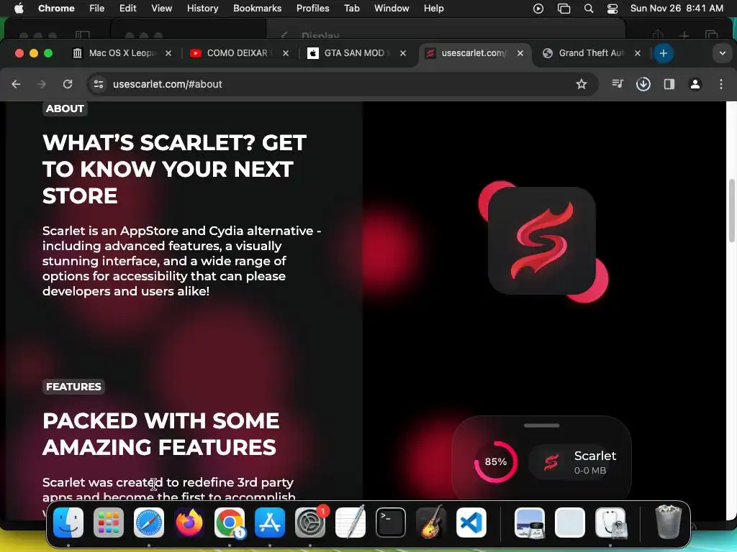The image size is (737, 552).
Task: Reload the usescarlet.com page
Action: (68, 84)
